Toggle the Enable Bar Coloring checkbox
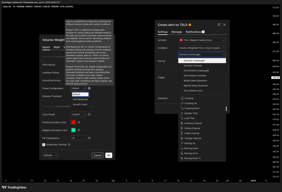 44,144
